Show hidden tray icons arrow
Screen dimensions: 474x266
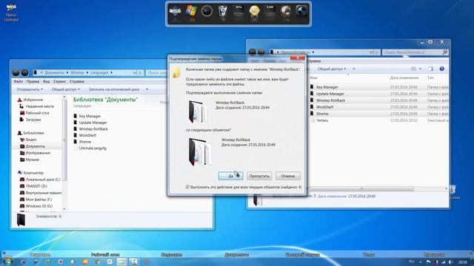(421, 262)
